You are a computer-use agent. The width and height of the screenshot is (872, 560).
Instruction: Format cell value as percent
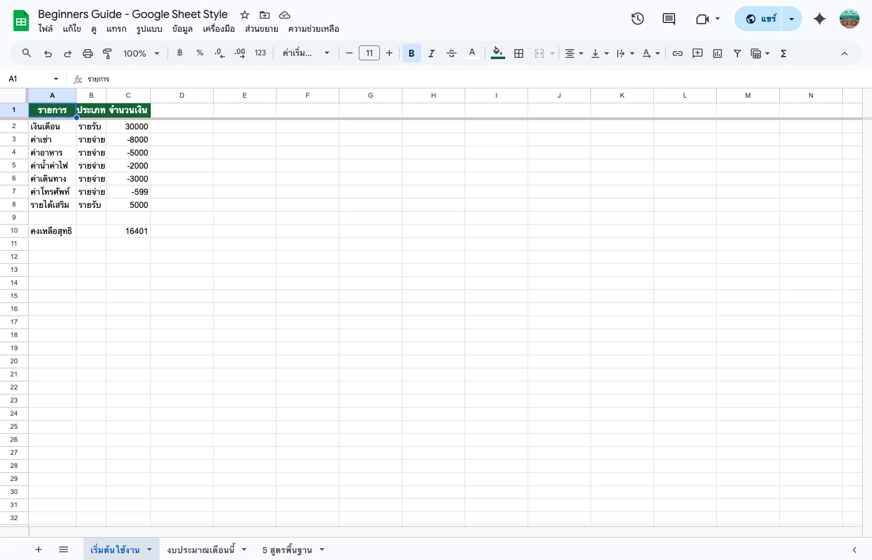pos(199,53)
